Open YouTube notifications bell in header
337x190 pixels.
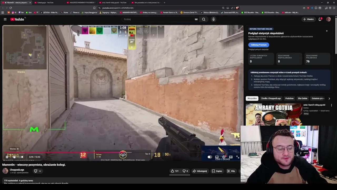[x=320, y=19]
